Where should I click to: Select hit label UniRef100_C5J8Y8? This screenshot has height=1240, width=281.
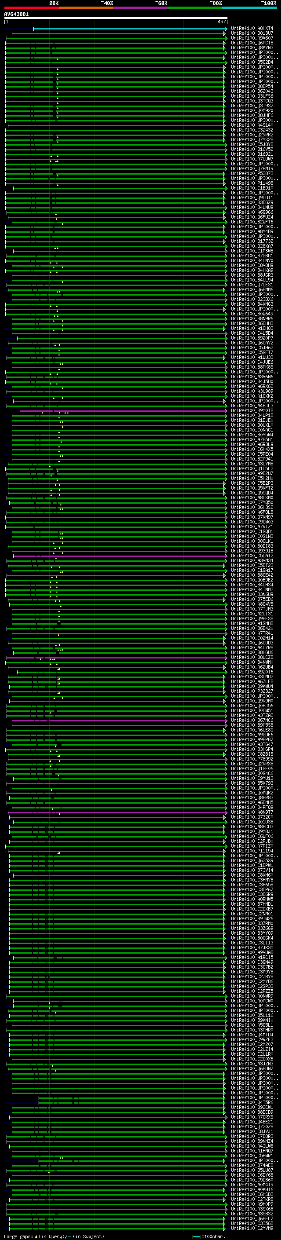click(252, 144)
